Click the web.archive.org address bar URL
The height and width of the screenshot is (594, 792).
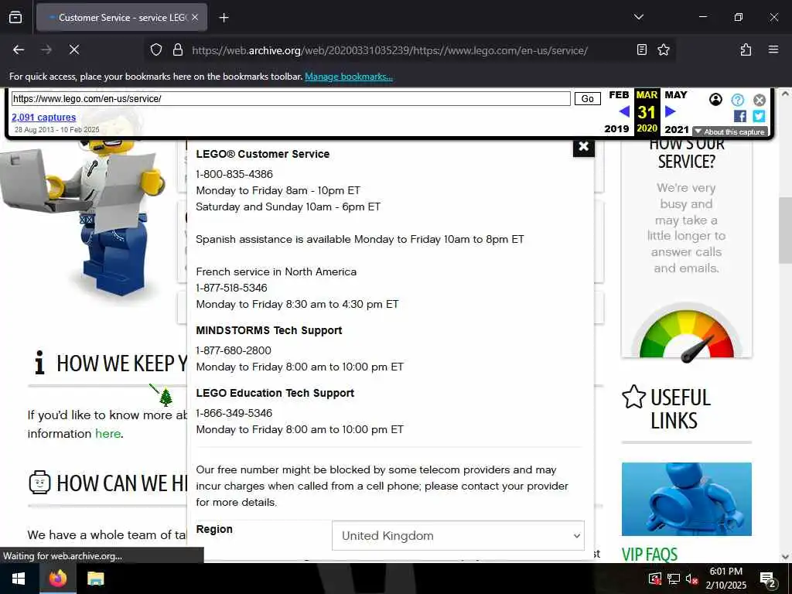390,50
